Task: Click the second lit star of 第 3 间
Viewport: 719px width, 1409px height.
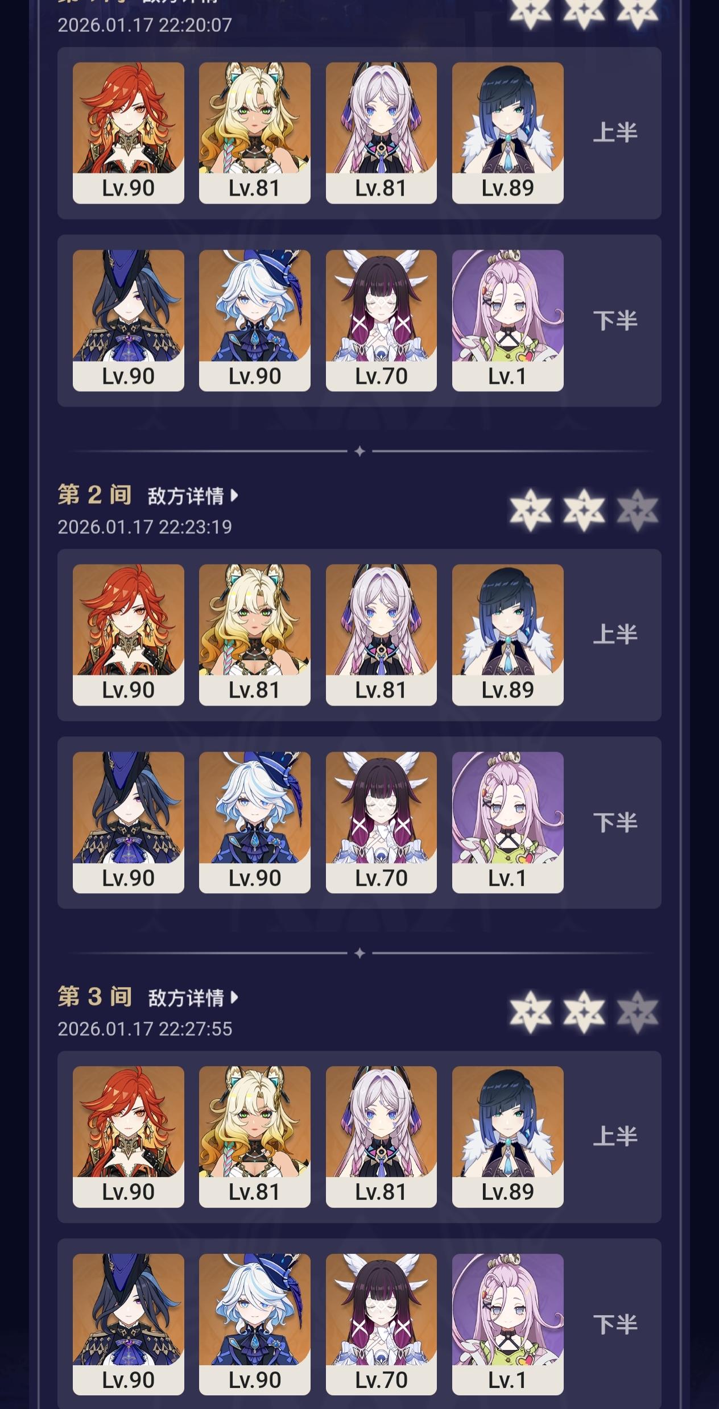Action: click(584, 1012)
